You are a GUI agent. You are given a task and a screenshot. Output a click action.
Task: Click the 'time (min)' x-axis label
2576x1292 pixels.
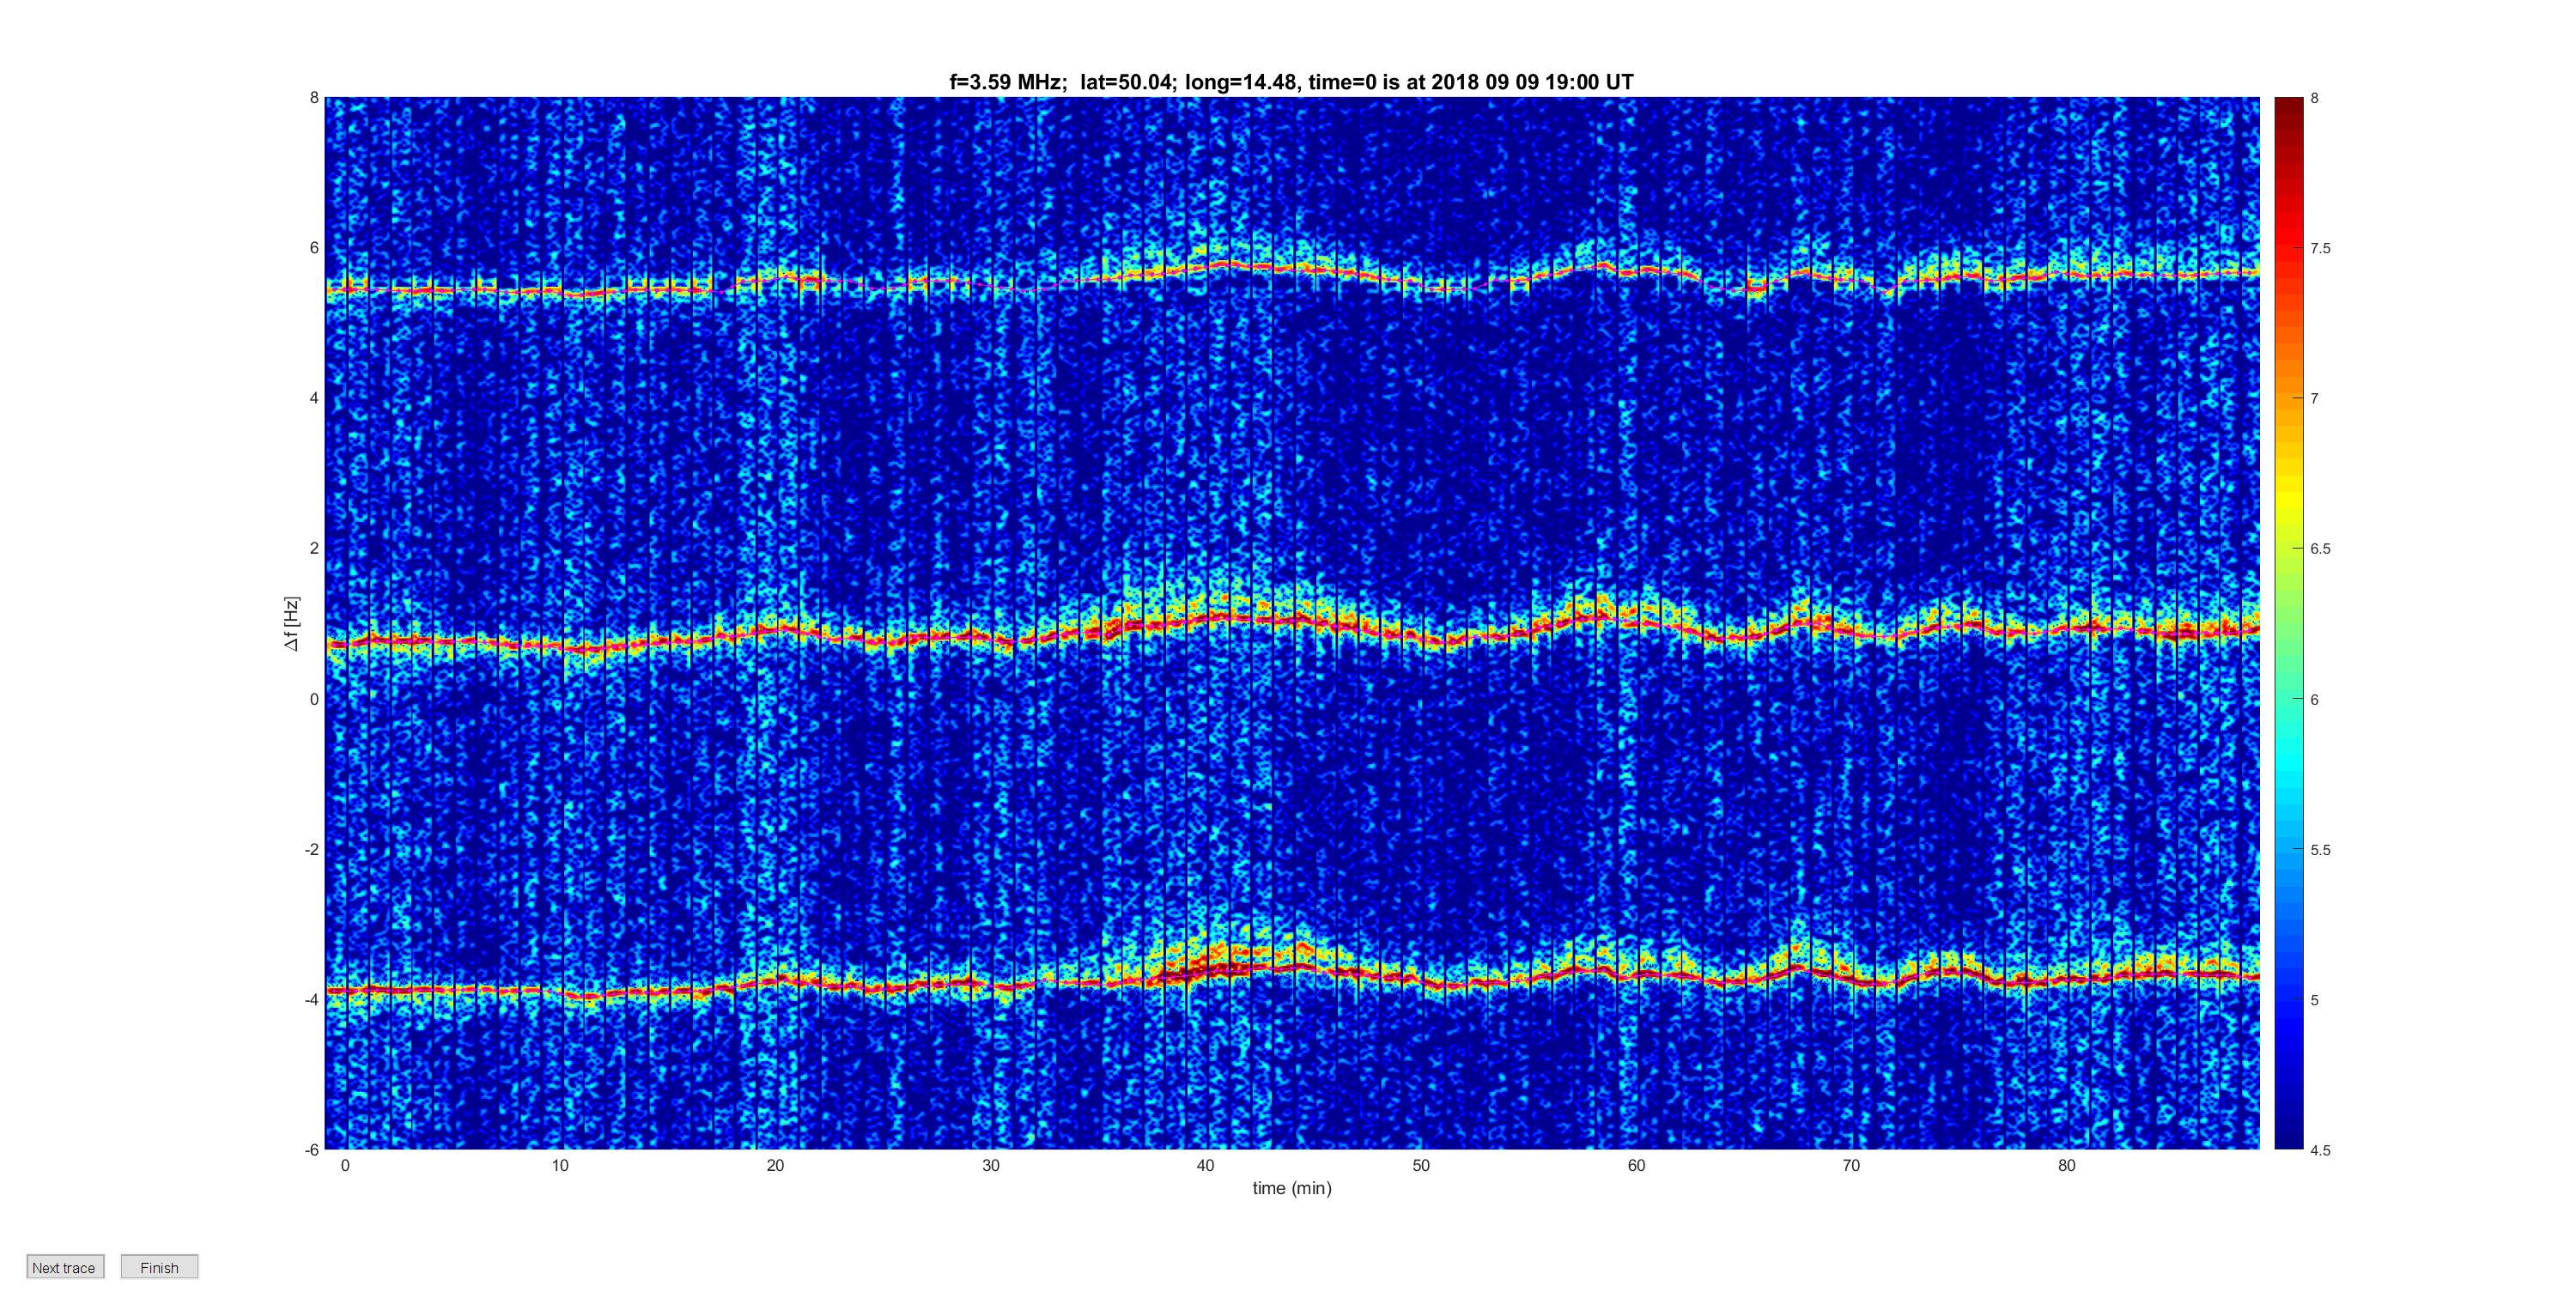coord(1292,1188)
